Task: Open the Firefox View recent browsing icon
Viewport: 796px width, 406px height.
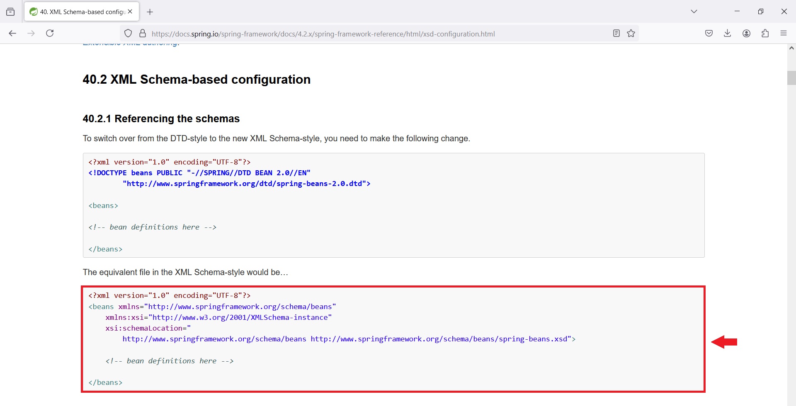Action: [10, 12]
